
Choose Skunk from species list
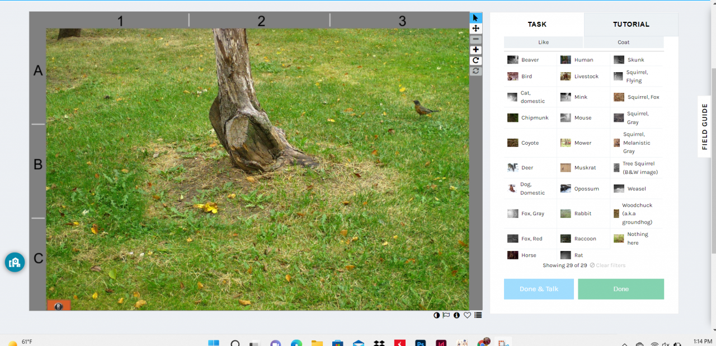[637, 60]
